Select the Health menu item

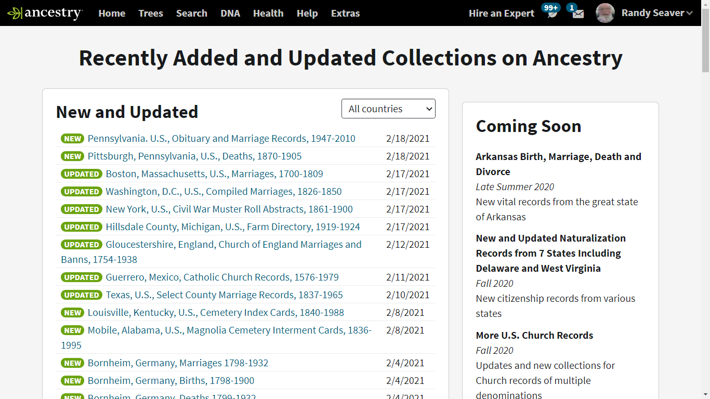(268, 14)
